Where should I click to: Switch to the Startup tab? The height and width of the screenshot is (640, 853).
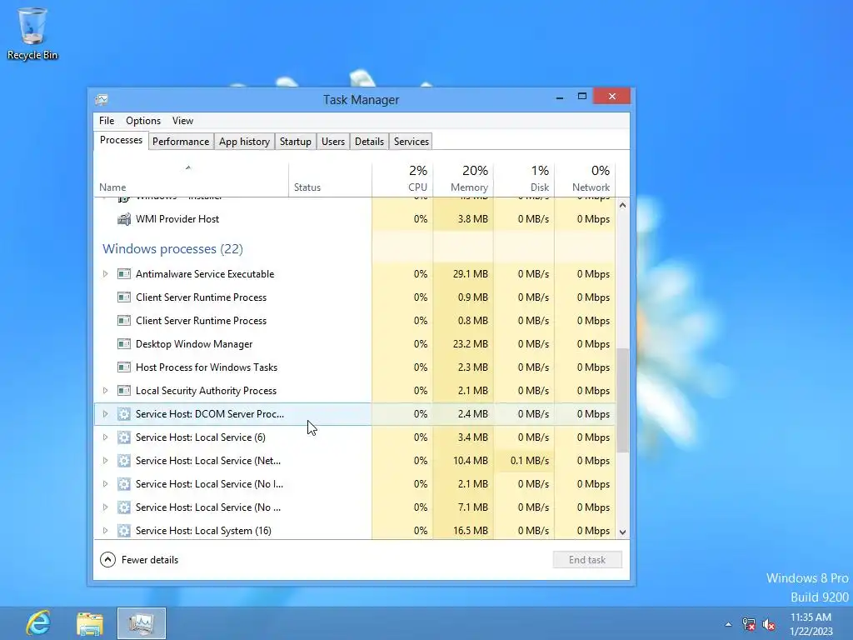pyautogui.click(x=296, y=142)
